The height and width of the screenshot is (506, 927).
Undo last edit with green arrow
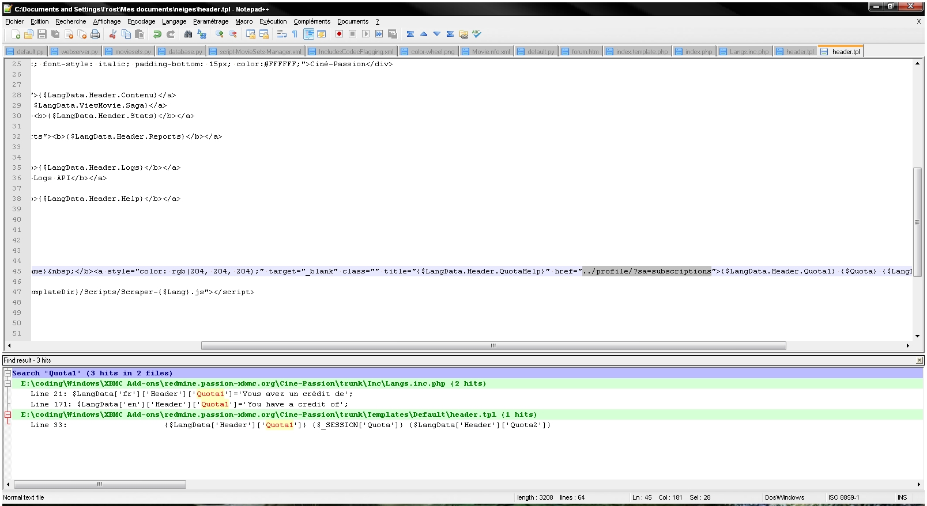click(157, 35)
